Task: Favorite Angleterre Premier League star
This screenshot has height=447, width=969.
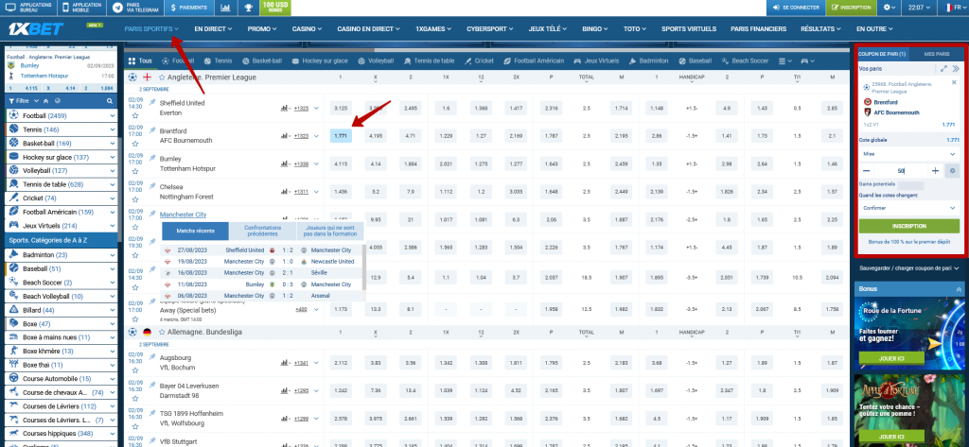Action: coord(162,77)
